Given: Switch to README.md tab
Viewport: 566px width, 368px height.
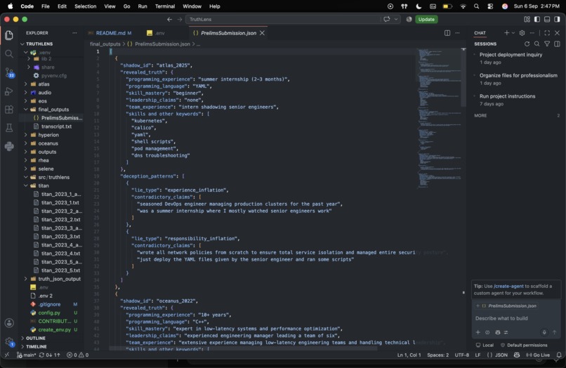Looking at the screenshot, I should coord(110,33).
